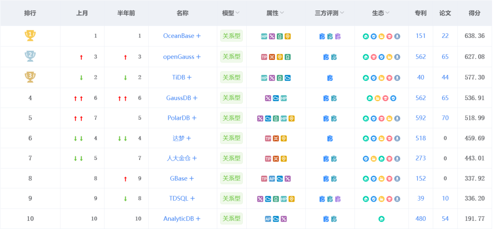
Task: Click GBase's red graduation cap icon
Action: (389, 179)
